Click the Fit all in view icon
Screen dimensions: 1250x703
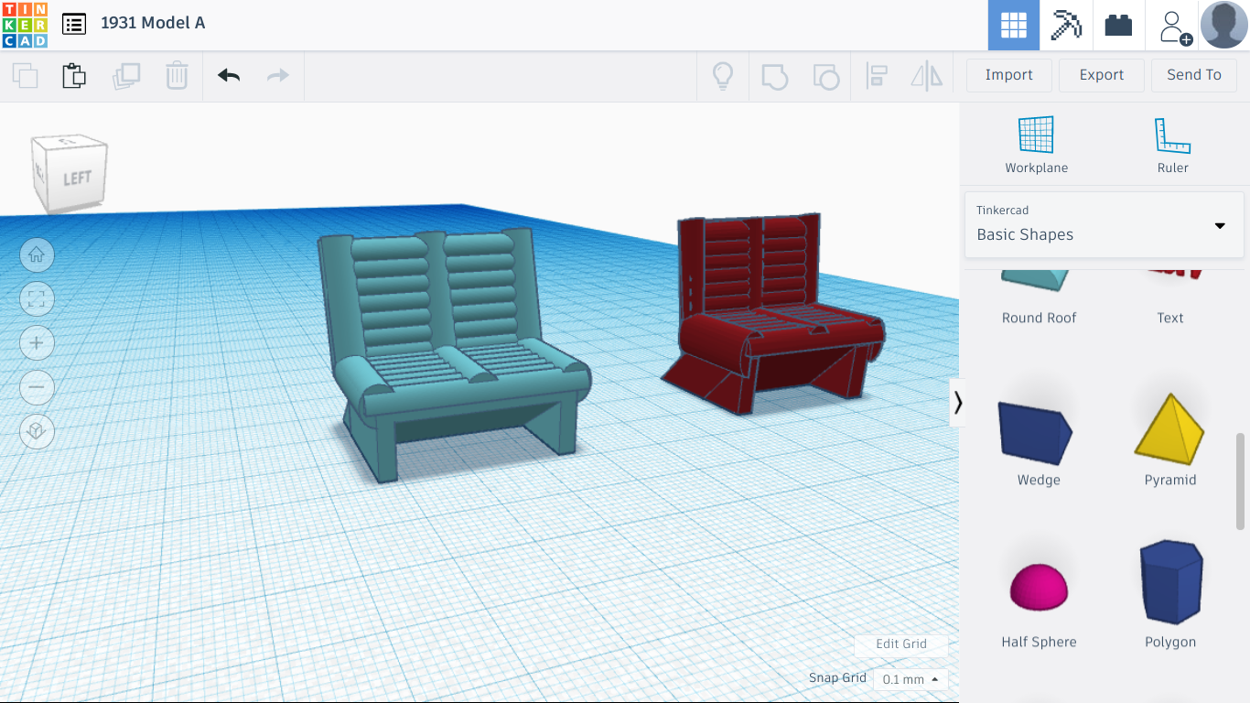(37, 298)
